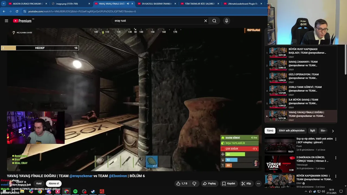Open the 2 DAKİKADA TÜRKÇE YAMA video thumbnail
The height and width of the screenshot is (195, 347).
point(280,164)
